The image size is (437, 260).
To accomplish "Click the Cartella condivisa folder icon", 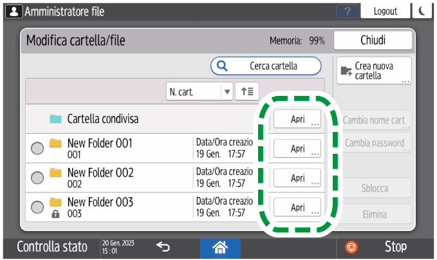I will coord(55,119).
